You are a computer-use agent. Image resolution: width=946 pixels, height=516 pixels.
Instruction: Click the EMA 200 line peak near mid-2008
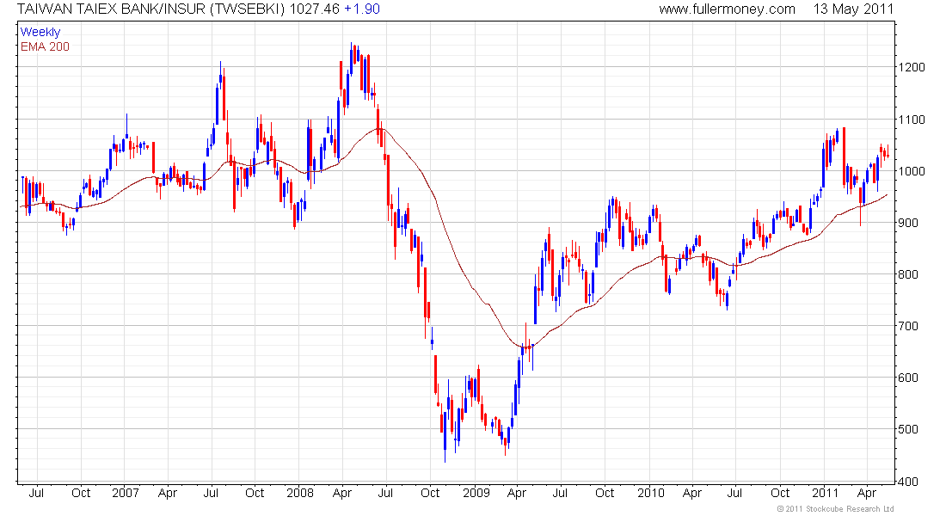[x=381, y=128]
